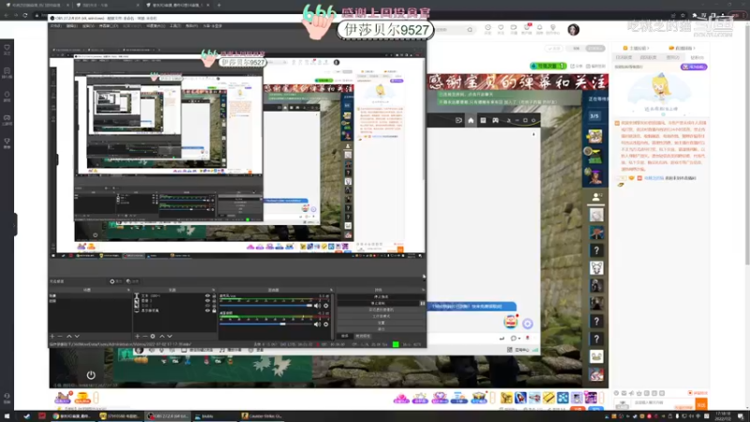Click the green badge button above the stream
Image resolution: width=750 pixels, height=422 pixels.
[x=548, y=66]
